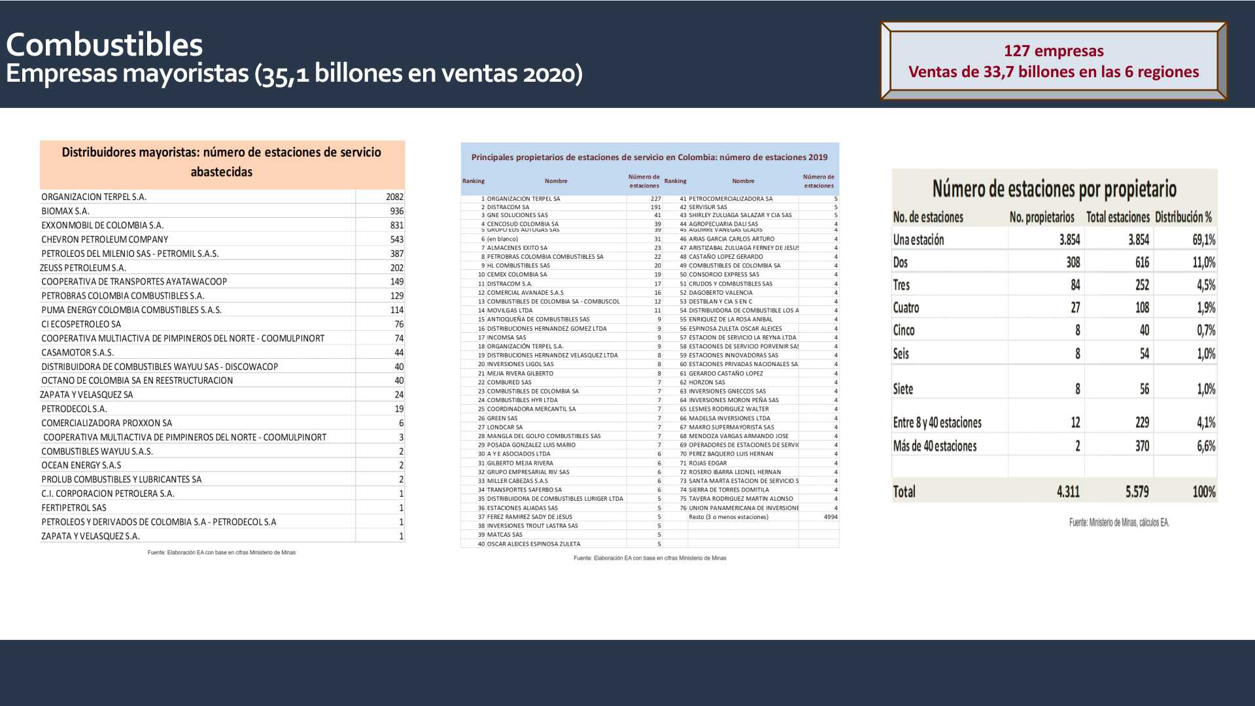Click 'Fuente: Ministerio de Minas, cálculos EA.'

tap(1119, 523)
